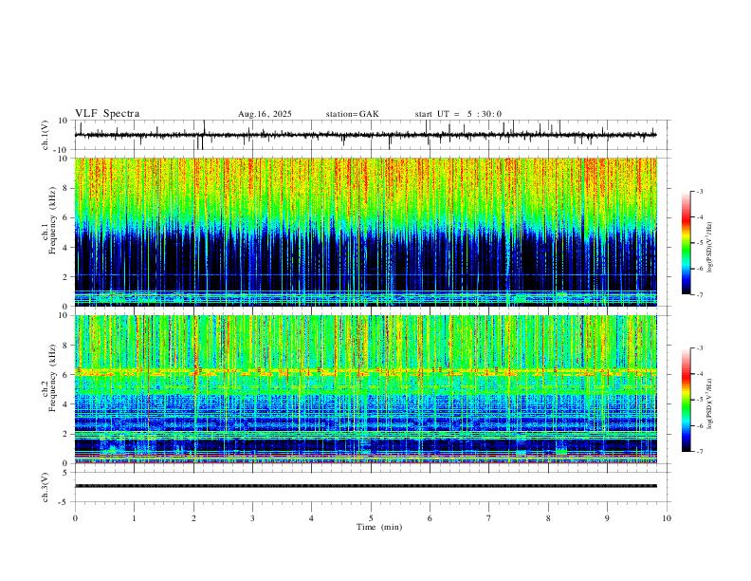
Task: Click the "ch.1(V)" waveform axis label
Action: (46, 135)
